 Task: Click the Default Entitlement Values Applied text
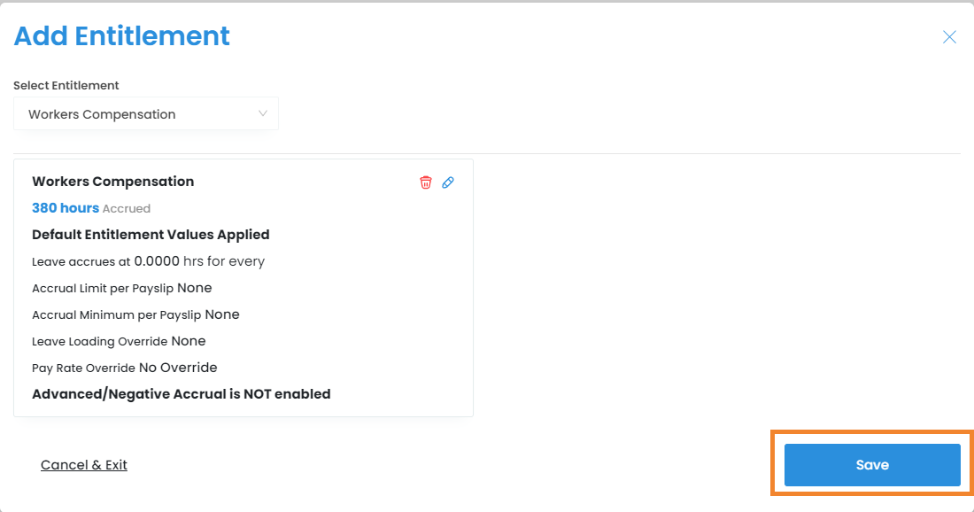pyautogui.click(x=151, y=235)
